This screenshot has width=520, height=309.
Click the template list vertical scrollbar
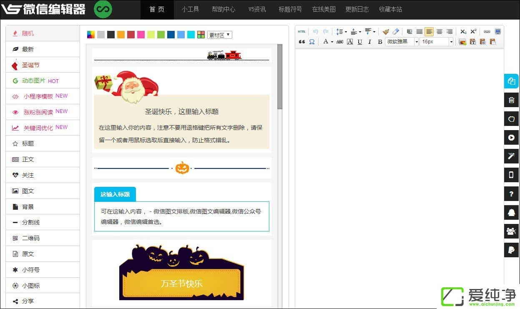[x=280, y=76]
